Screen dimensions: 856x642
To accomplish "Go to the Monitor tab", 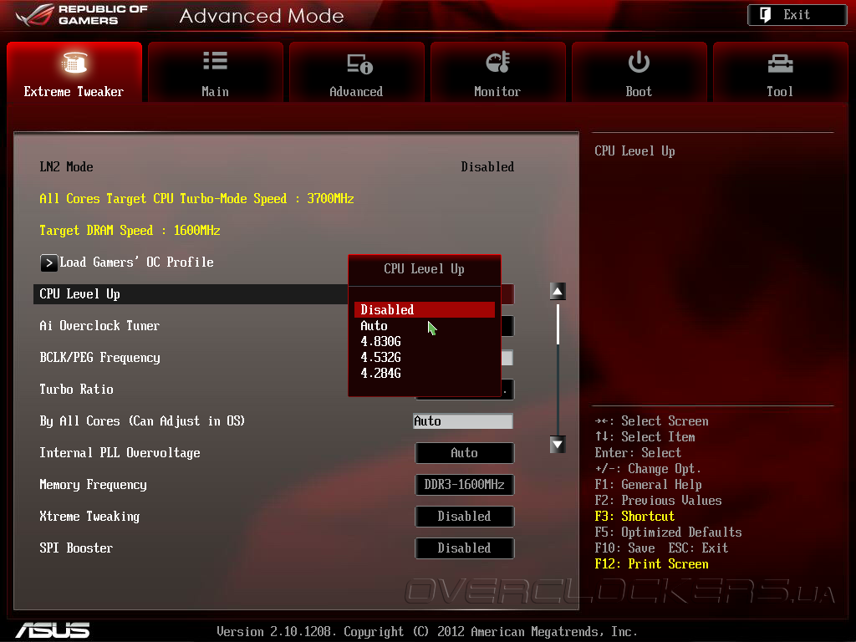I will pos(497,72).
